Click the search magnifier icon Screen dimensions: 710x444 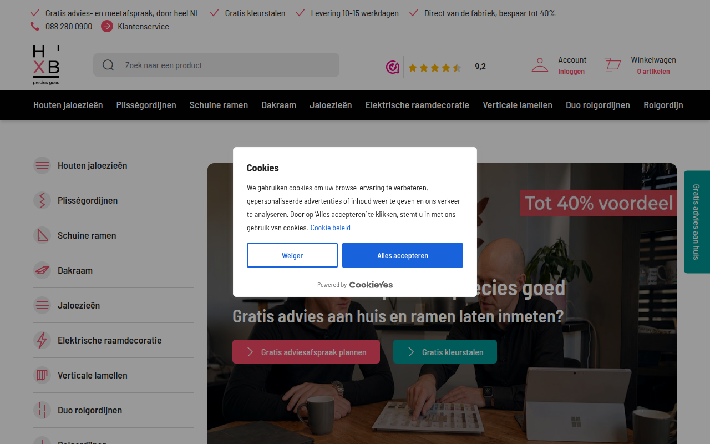click(108, 65)
